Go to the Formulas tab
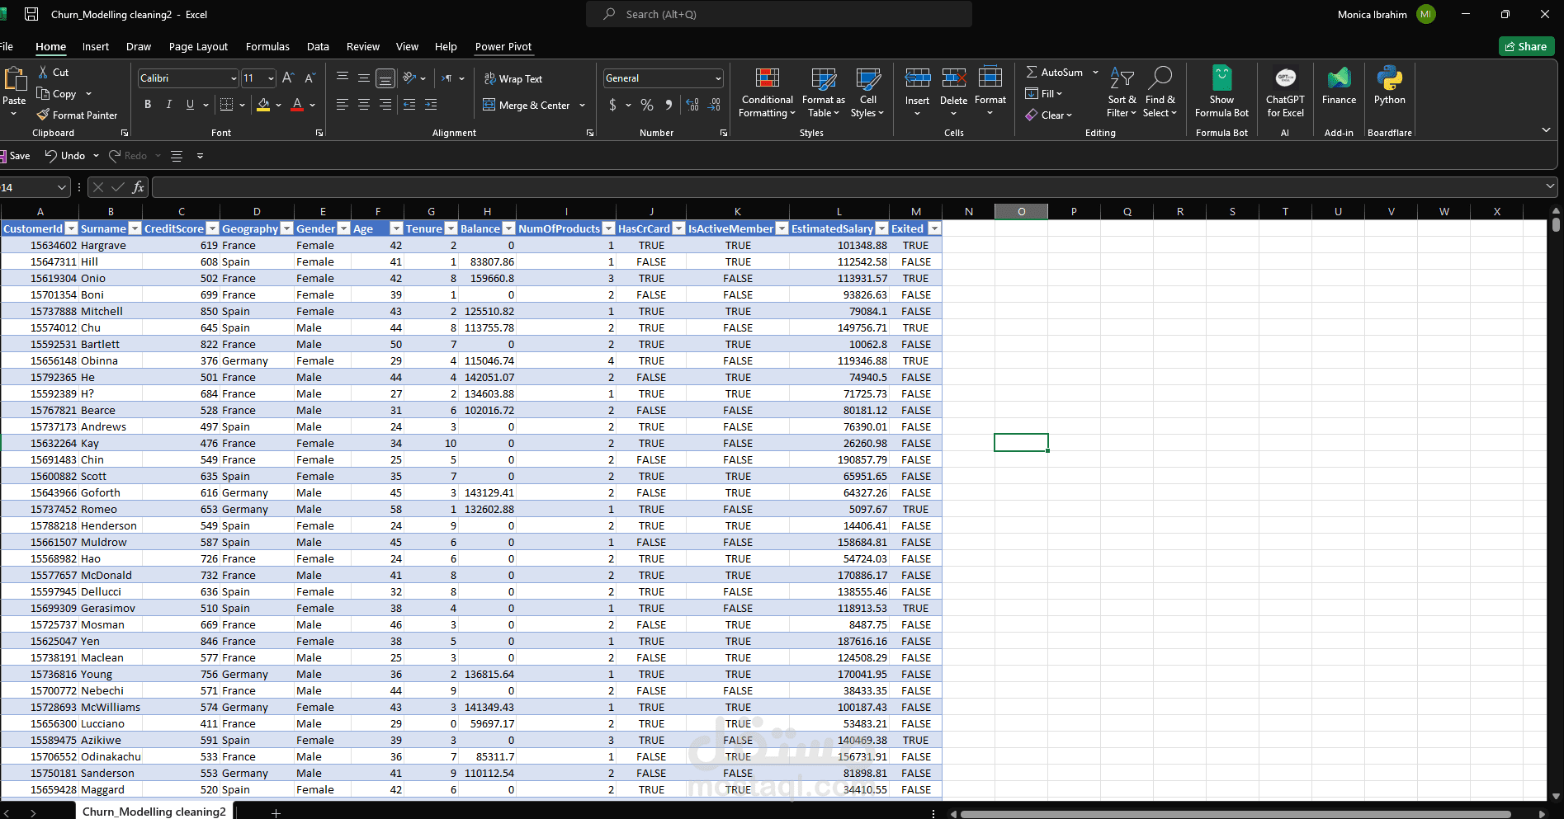1564x819 pixels. coord(267,47)
